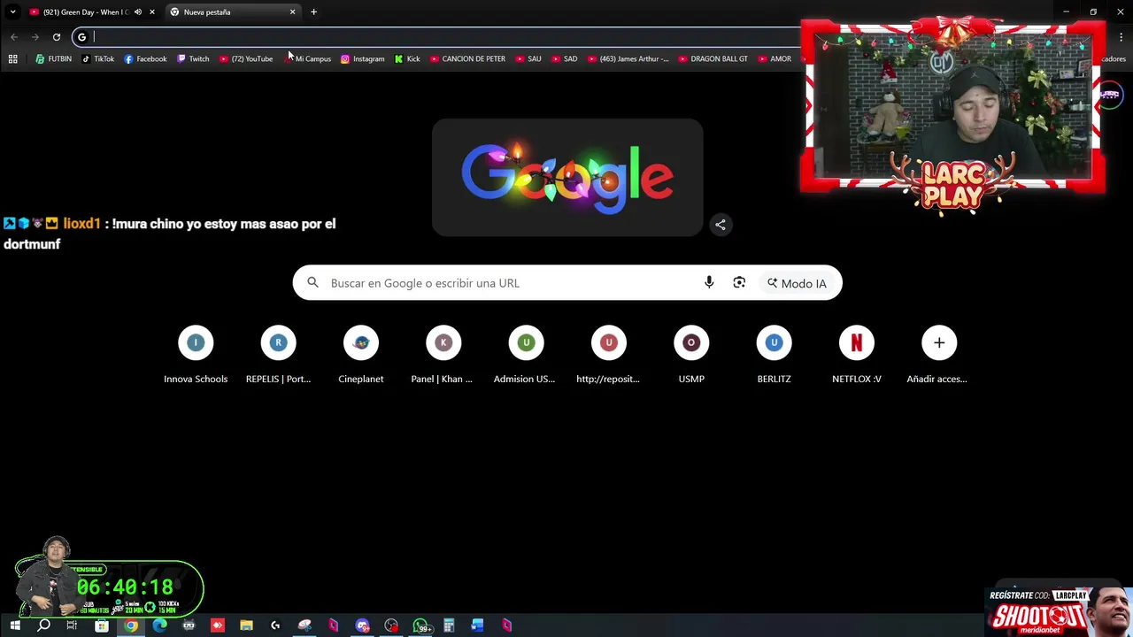Open the Chrome menu three dots
The image size is (1133, 637).
(x=1121, y=37)
